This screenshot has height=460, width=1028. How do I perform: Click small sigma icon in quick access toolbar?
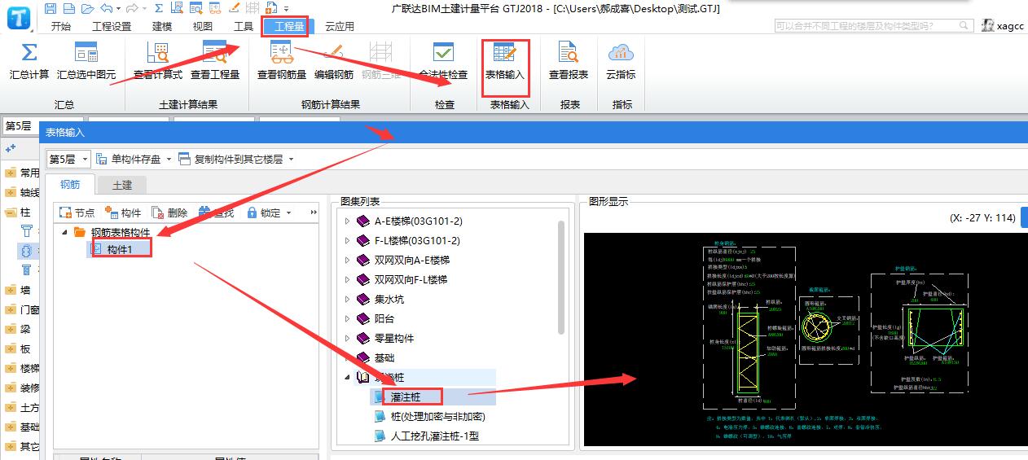pyautogui.click(x=158, y=8)
